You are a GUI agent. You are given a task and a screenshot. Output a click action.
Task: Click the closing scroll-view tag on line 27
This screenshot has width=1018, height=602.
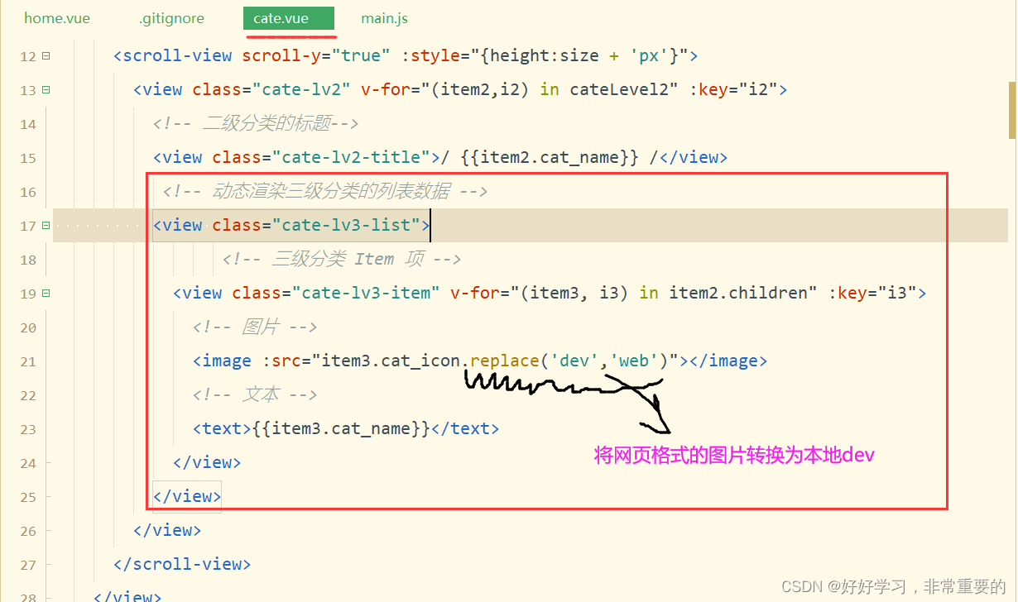(x=182, y=565)
